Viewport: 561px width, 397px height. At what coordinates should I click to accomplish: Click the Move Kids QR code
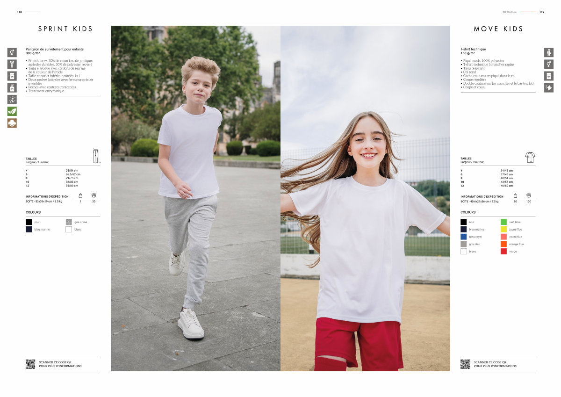(465, 364)
